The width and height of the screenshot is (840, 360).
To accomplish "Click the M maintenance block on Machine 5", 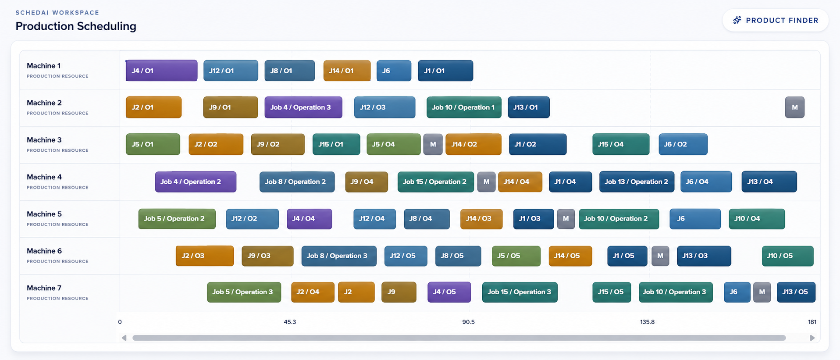I will coord(566,218).
